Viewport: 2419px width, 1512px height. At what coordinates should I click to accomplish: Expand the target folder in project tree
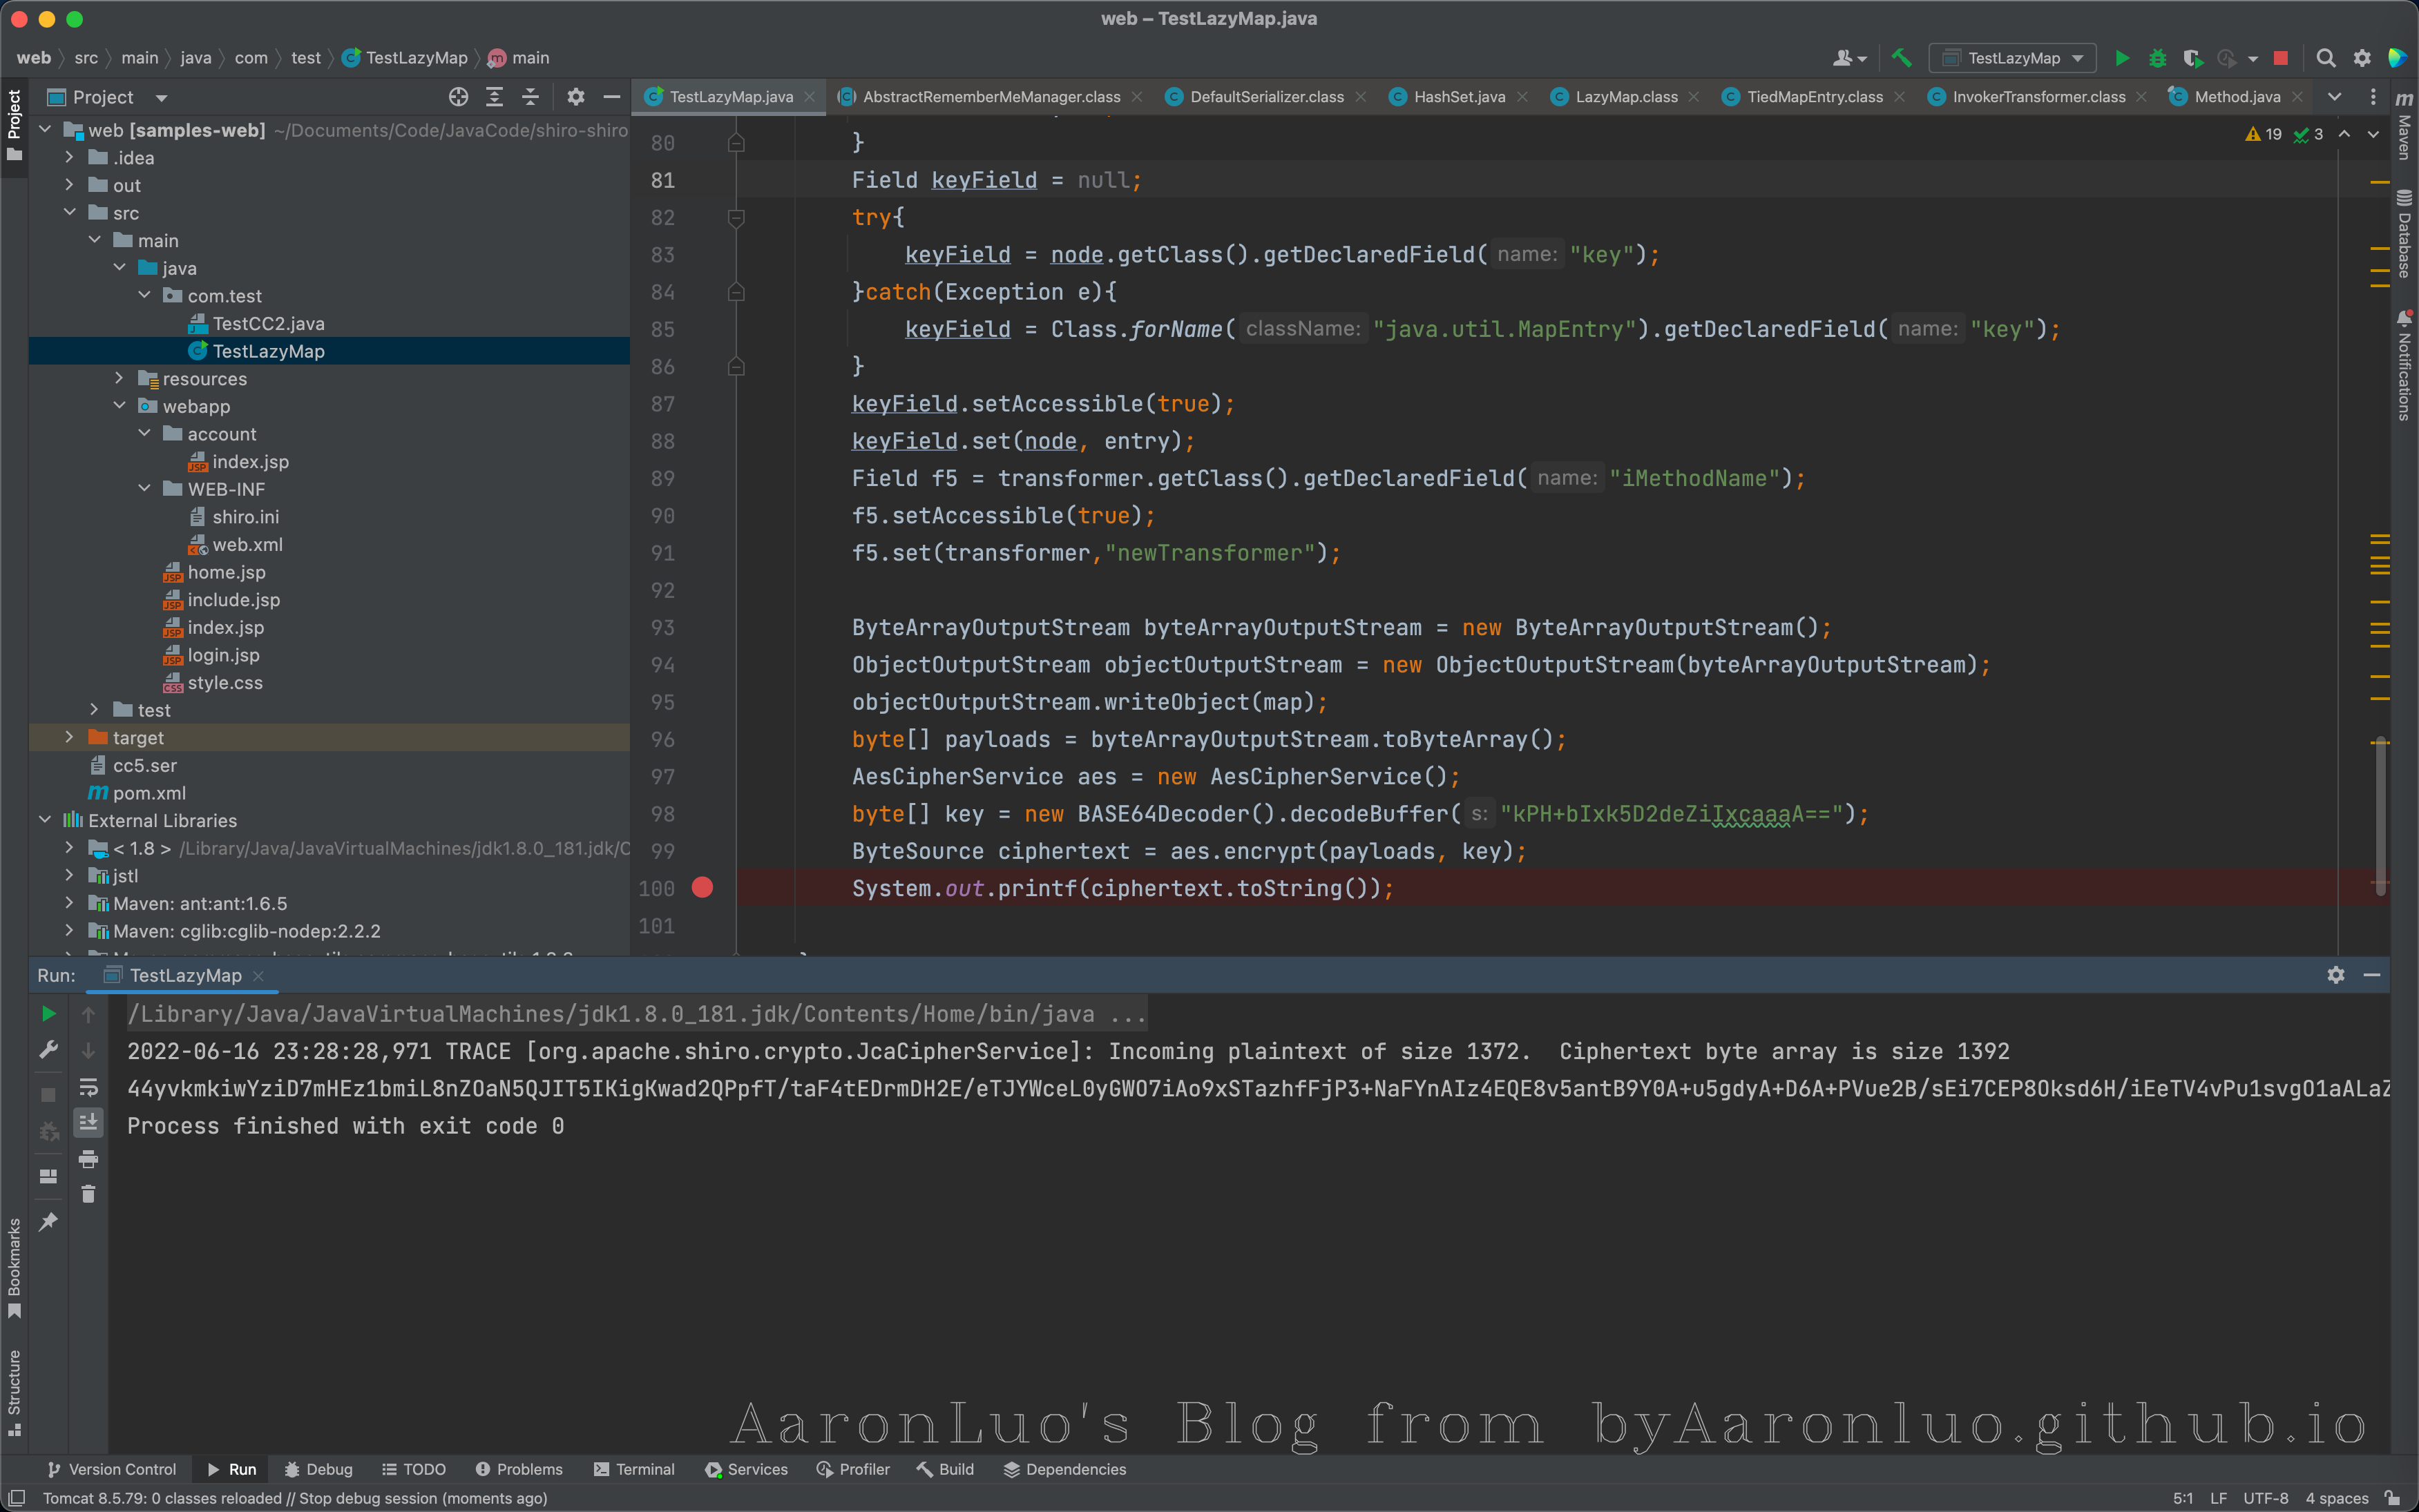pyautogui.click(x=69, y=738)
